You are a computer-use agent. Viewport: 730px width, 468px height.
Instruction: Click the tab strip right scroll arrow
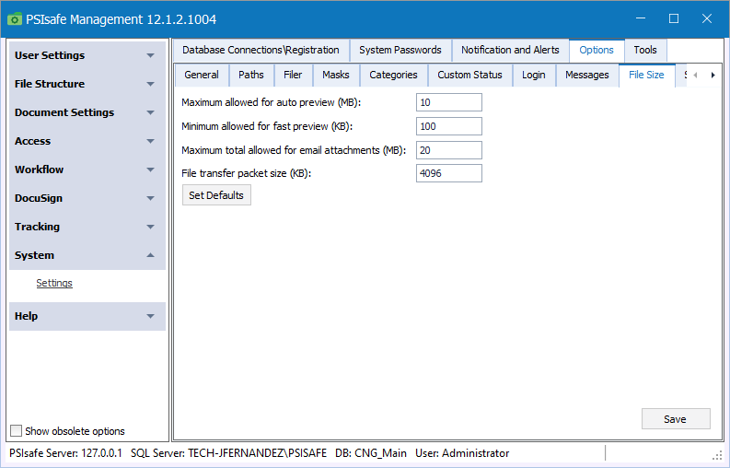tap(713, 75)
